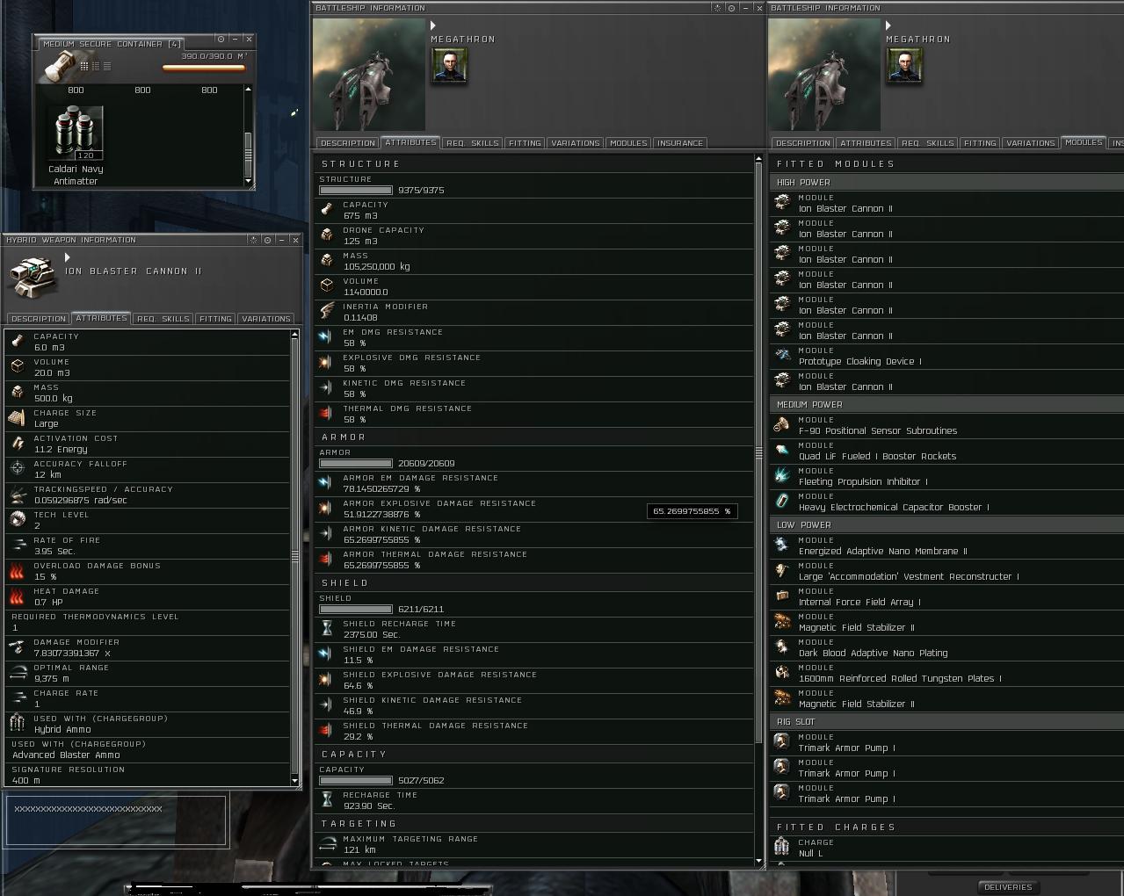This screenshot has height=896, width=1124.
Task: Click the 1600mm Reinforced Rolled Tungsten Plates icon
Action: click(x=782, y=672)
